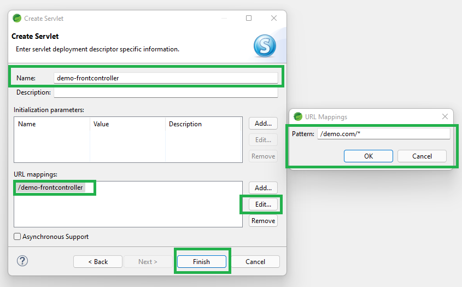Cancel the URL Mappings dialog
The image size is (462, 287).
click(422, 156)
